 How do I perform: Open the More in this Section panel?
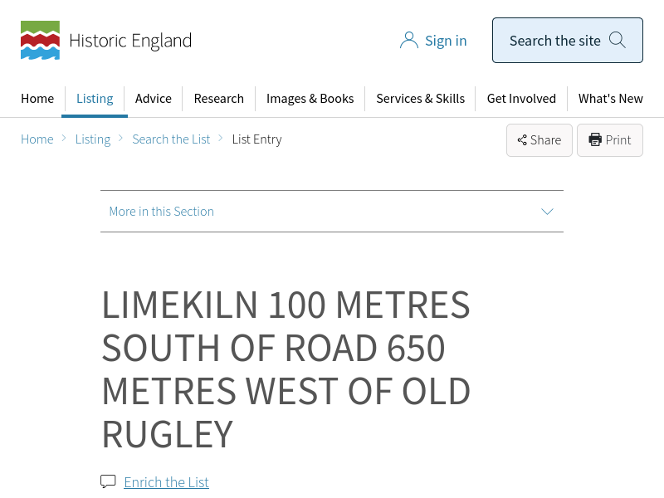click(x=162, y=212)
